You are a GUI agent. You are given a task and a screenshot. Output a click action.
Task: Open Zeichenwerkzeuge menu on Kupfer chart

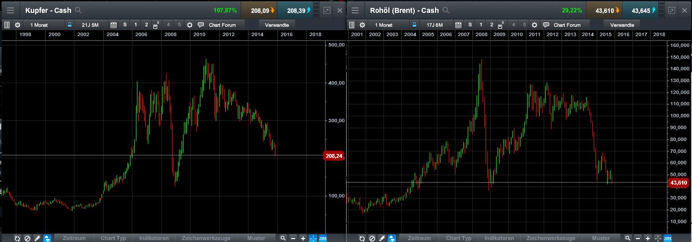click(x=205, y=238)
